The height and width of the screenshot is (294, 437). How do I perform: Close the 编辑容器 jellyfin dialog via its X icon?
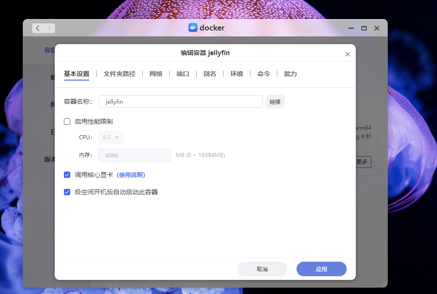click(x=348, y=54)
